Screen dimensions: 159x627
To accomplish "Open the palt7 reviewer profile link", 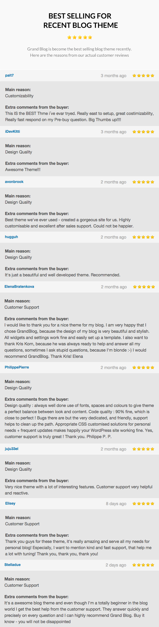I will (x=10, y=75).
